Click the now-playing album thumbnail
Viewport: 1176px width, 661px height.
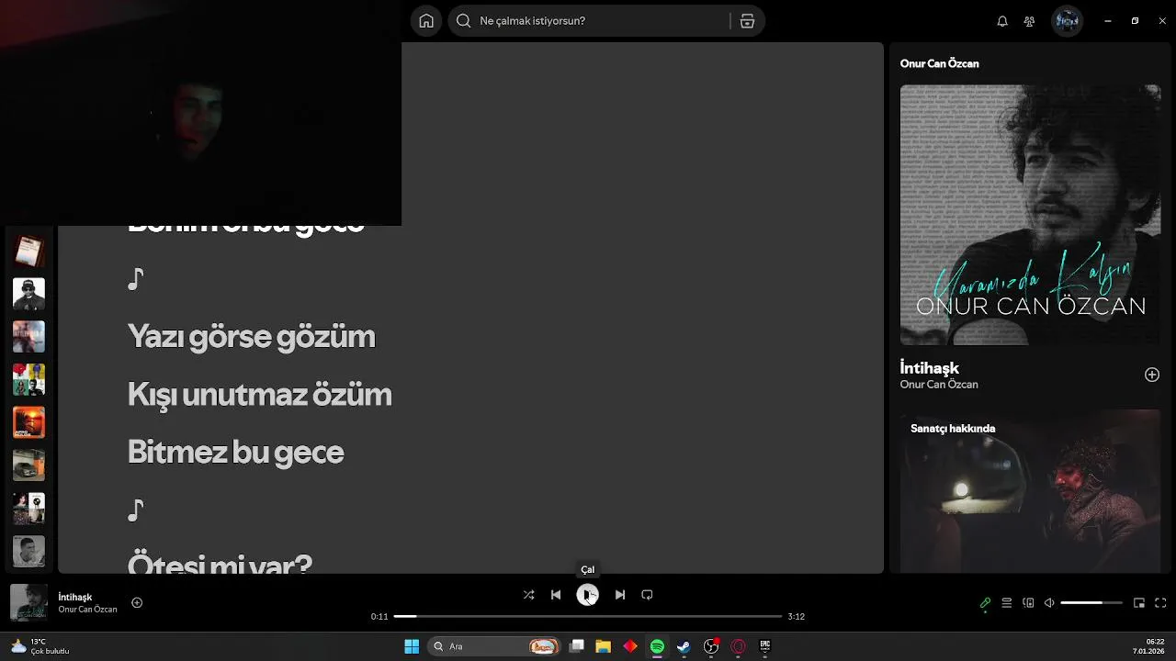tap(28, 602)
